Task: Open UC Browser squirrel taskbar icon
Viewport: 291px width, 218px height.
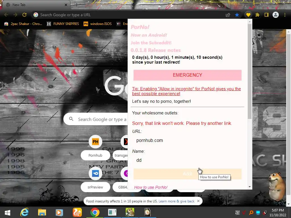Action: coord(77,212)
